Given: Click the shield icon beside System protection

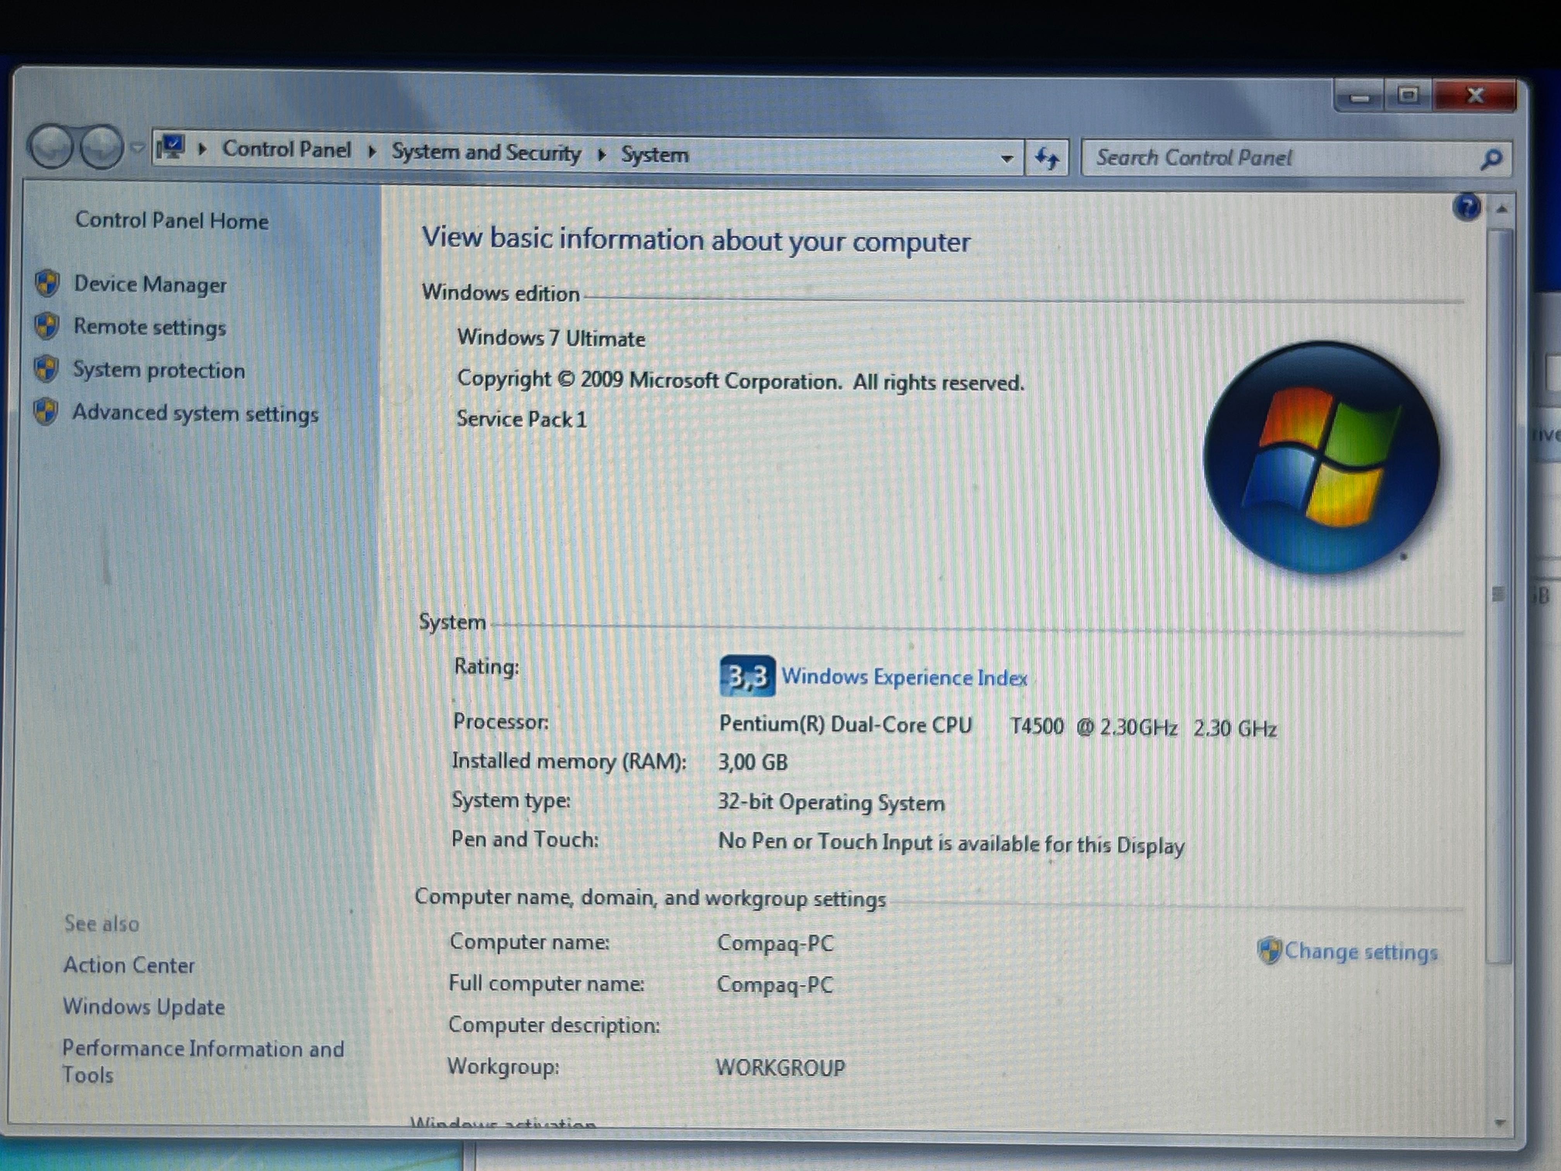Looking at the screenshot, I should pos(46,369).
